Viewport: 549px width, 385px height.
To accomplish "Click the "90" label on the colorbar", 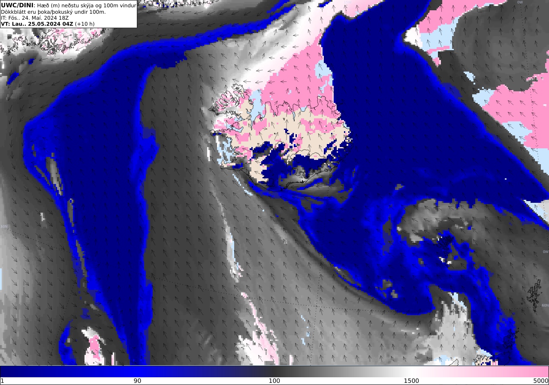I will pos(137,381).
